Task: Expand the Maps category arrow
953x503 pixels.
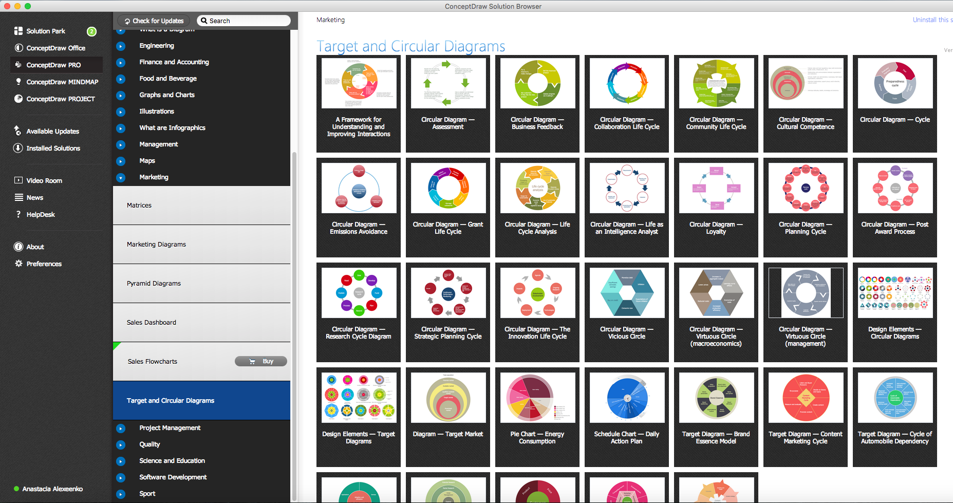Action: pyautogui.click(x=121, y=161)
